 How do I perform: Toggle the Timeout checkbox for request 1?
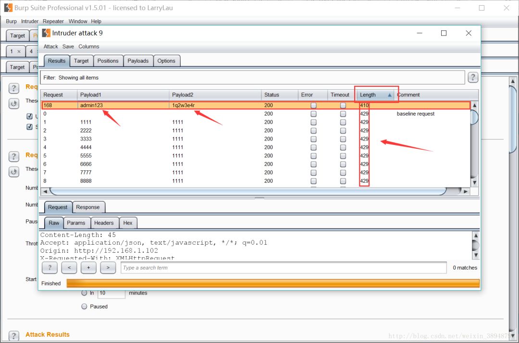click(x=343, y=122)
